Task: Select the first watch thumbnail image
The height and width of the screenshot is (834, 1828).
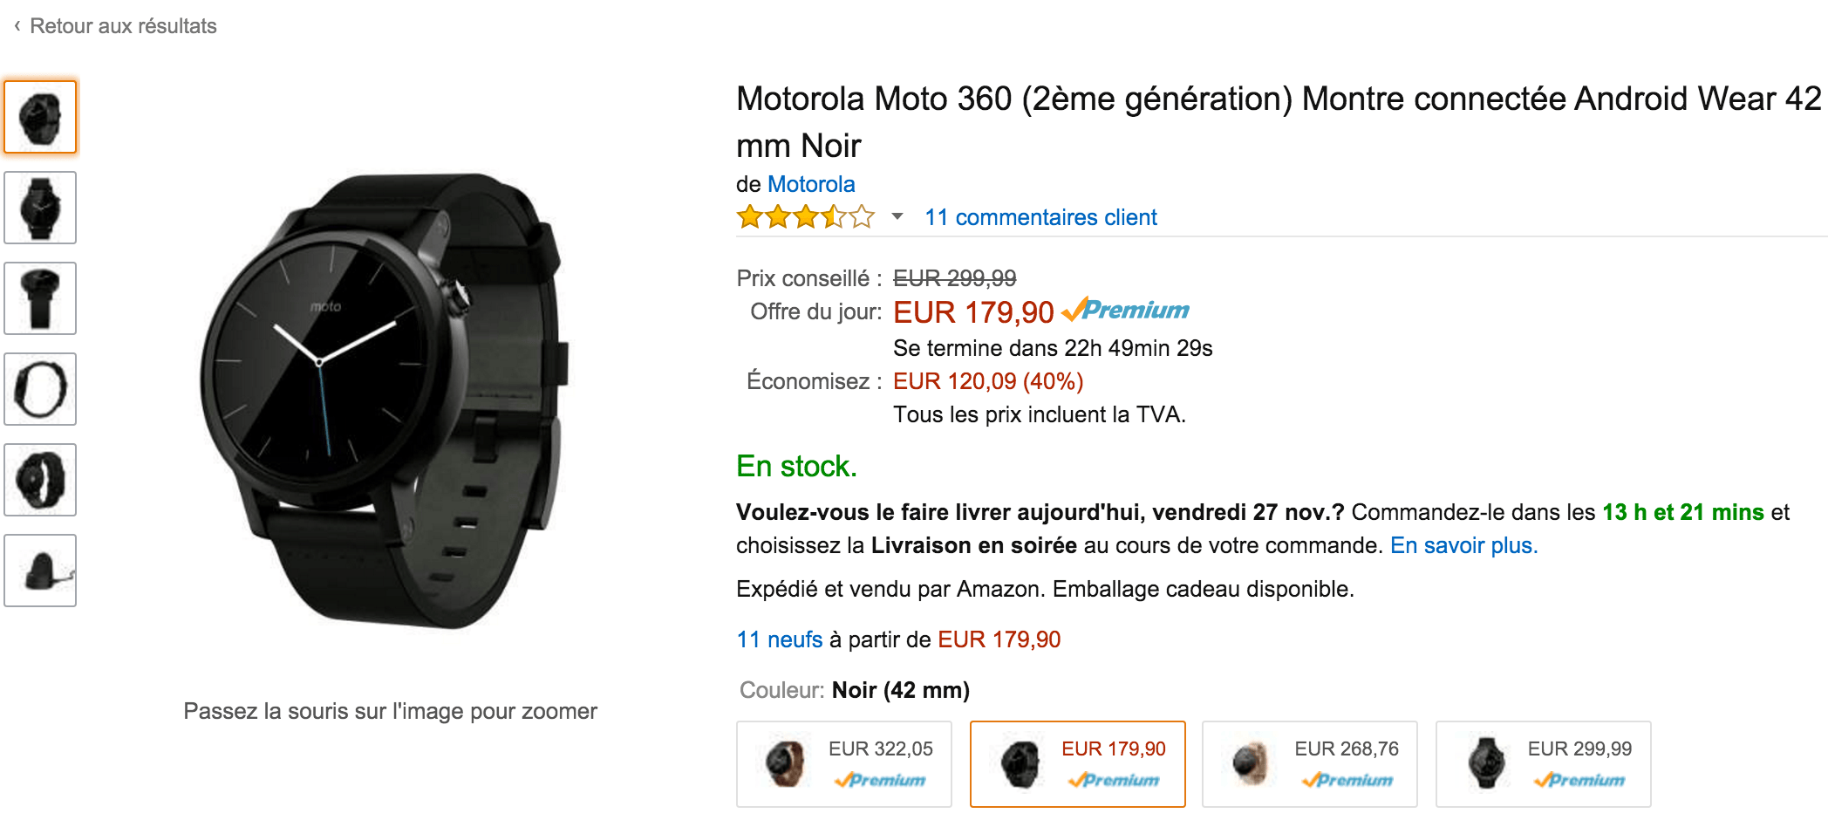Action: click(x=40, y=117)
